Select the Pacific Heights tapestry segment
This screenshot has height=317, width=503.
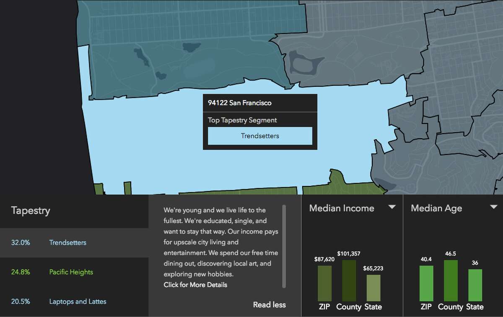point(70,272)
